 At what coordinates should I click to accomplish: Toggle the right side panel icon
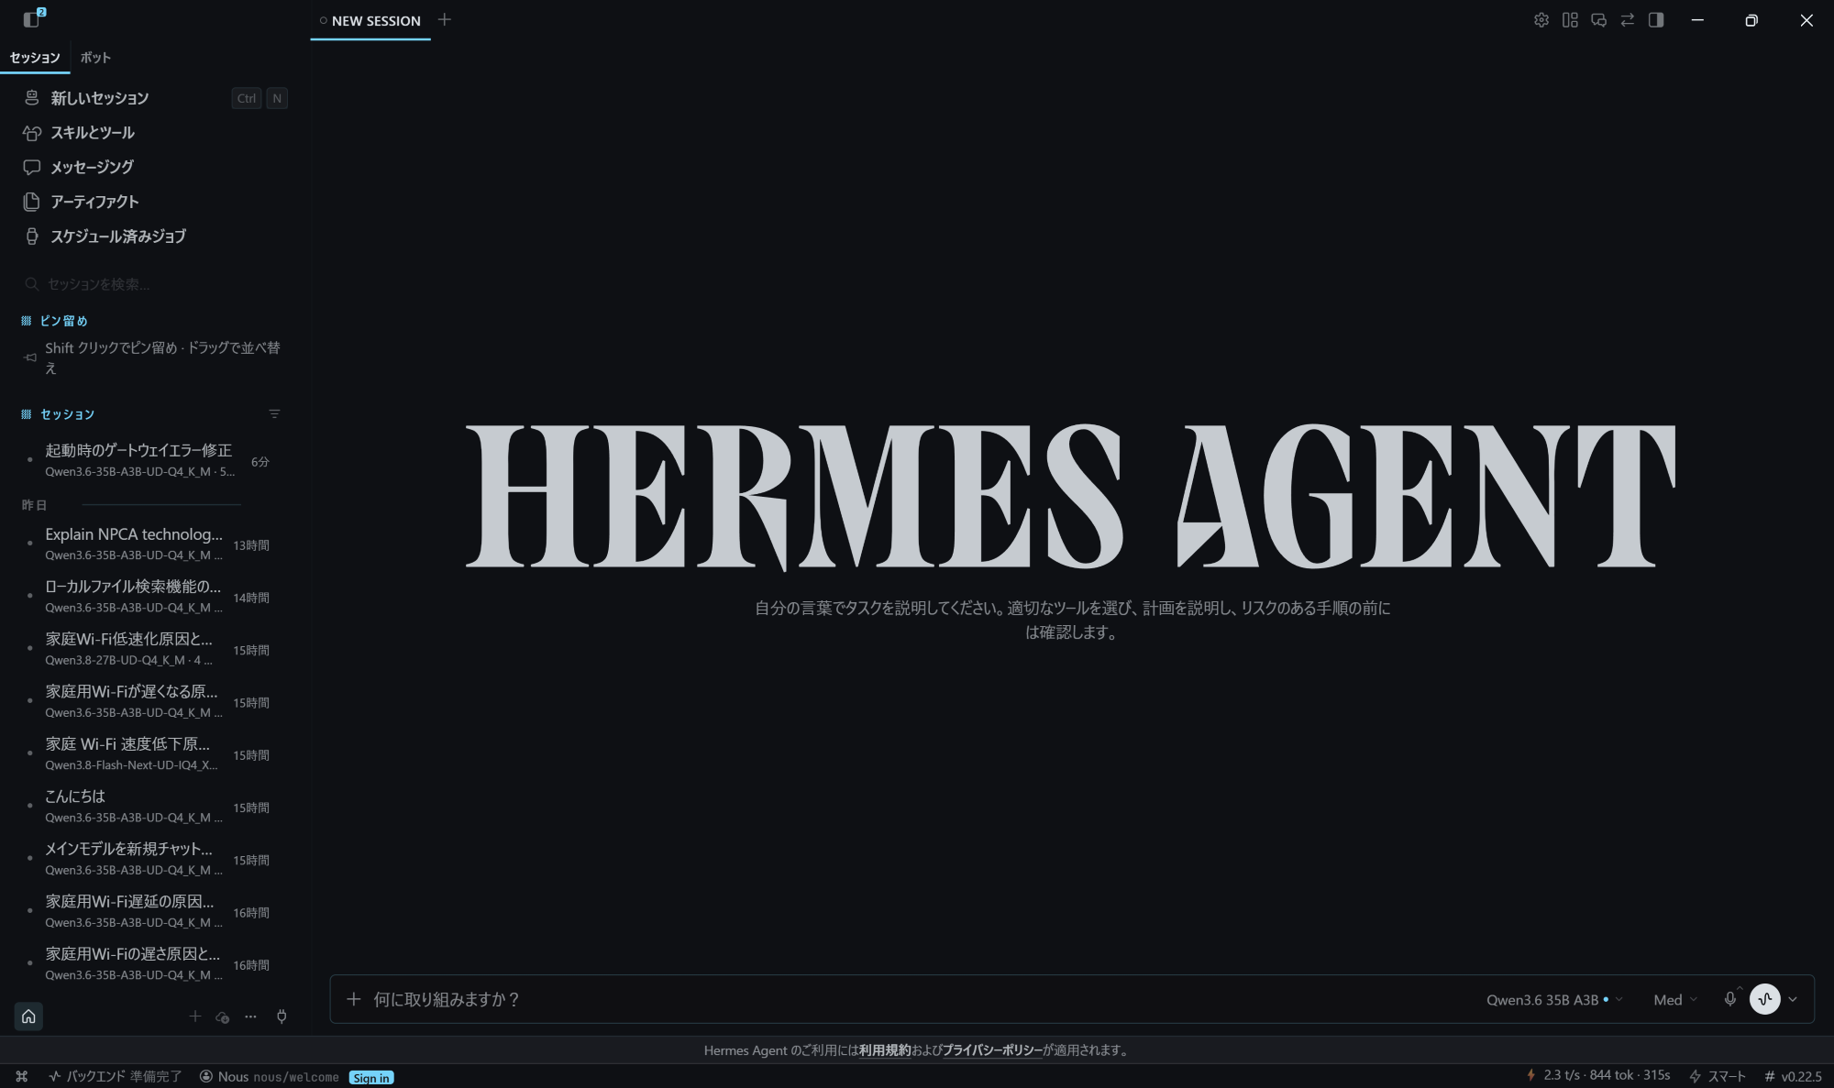(1656, 20)
